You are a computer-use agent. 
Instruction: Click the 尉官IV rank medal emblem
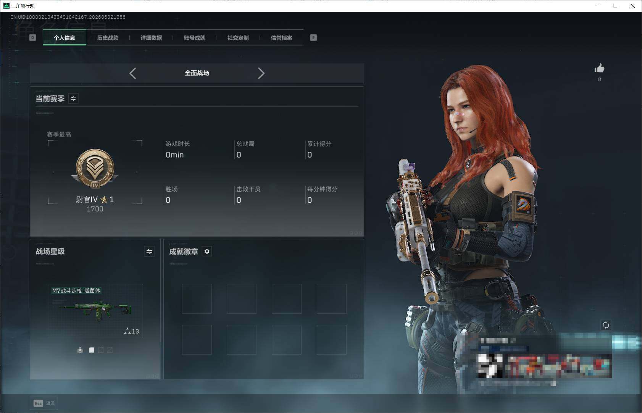95,169
